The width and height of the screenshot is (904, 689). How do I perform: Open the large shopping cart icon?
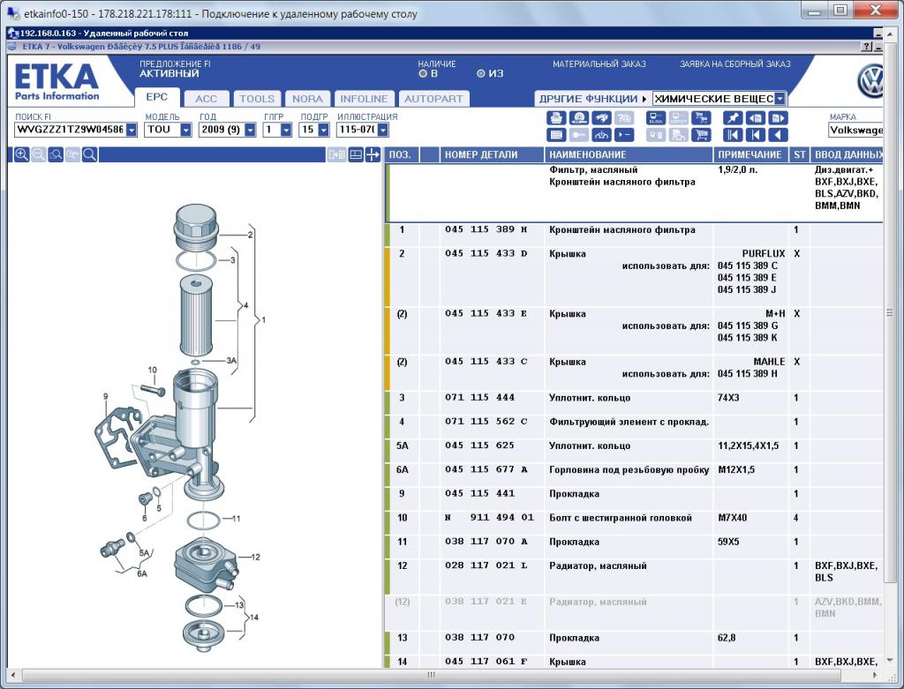701,135
